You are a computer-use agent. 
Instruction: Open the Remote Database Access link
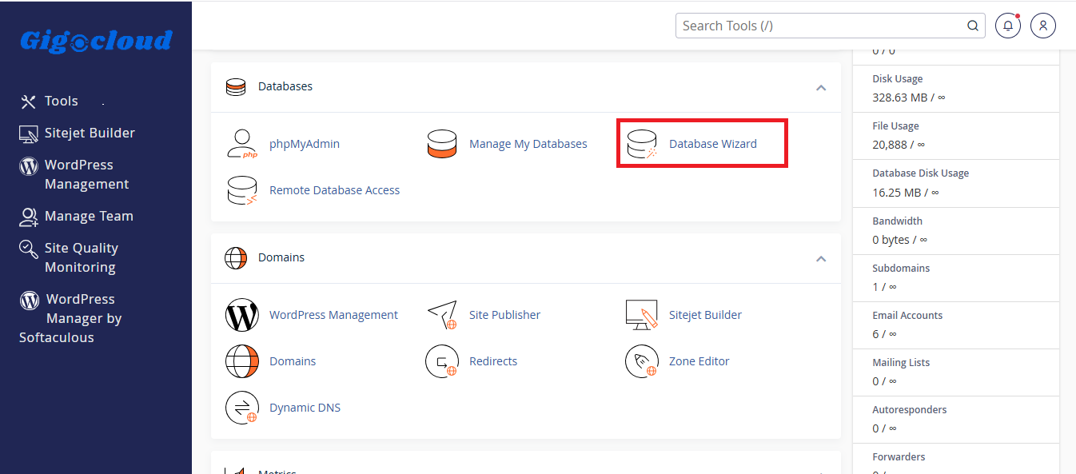(x=334, y=190)
